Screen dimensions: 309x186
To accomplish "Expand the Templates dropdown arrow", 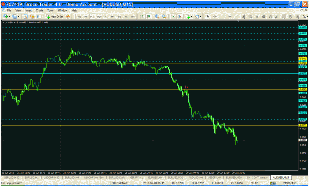I will point(200,17).
